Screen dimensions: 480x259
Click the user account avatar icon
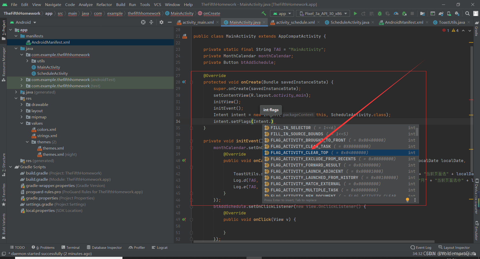pyautogui.click(x=476, y=13)
